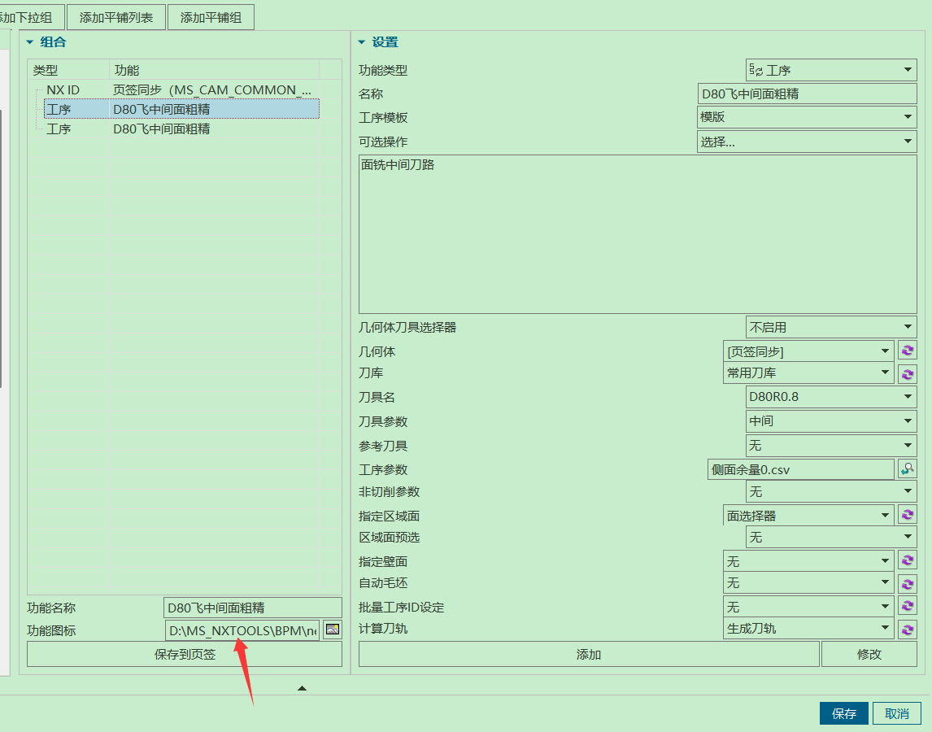Click the refresh icon beside 指定区域面 dropdown
Screen dimensions: 932x732
(x=907, y=515)
